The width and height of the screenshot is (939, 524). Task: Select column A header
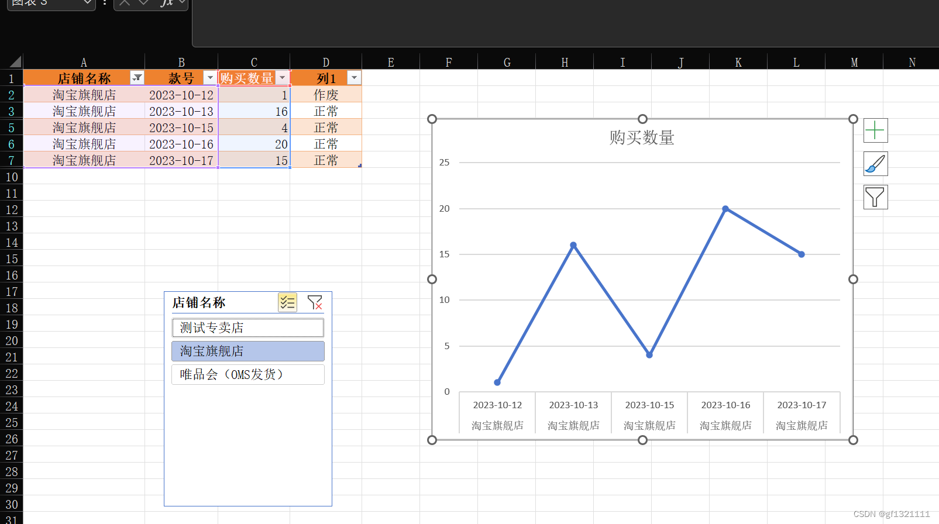pos(84,62)
